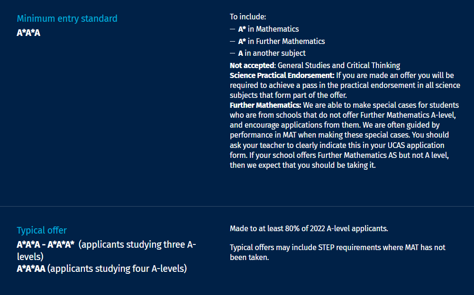Click the 'Science Practical Endorsement' bold label
The image size is (474, 295).
tap(282, 76)
